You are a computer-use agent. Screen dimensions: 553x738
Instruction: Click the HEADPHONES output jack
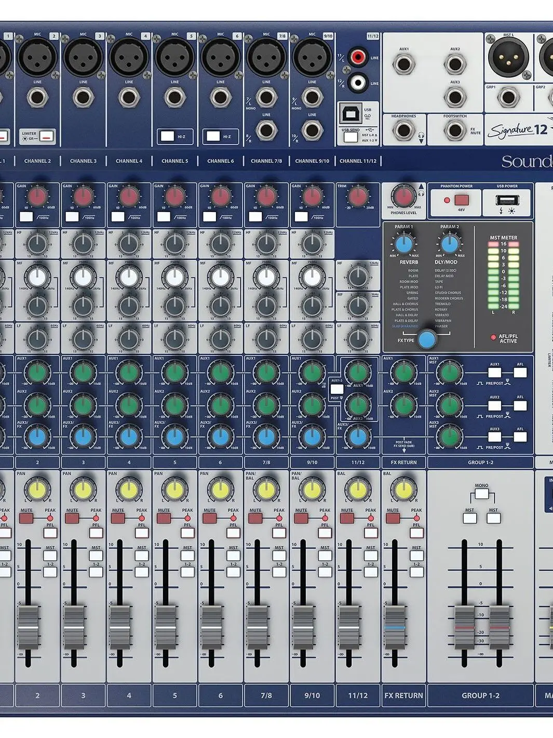coord(403,130)
